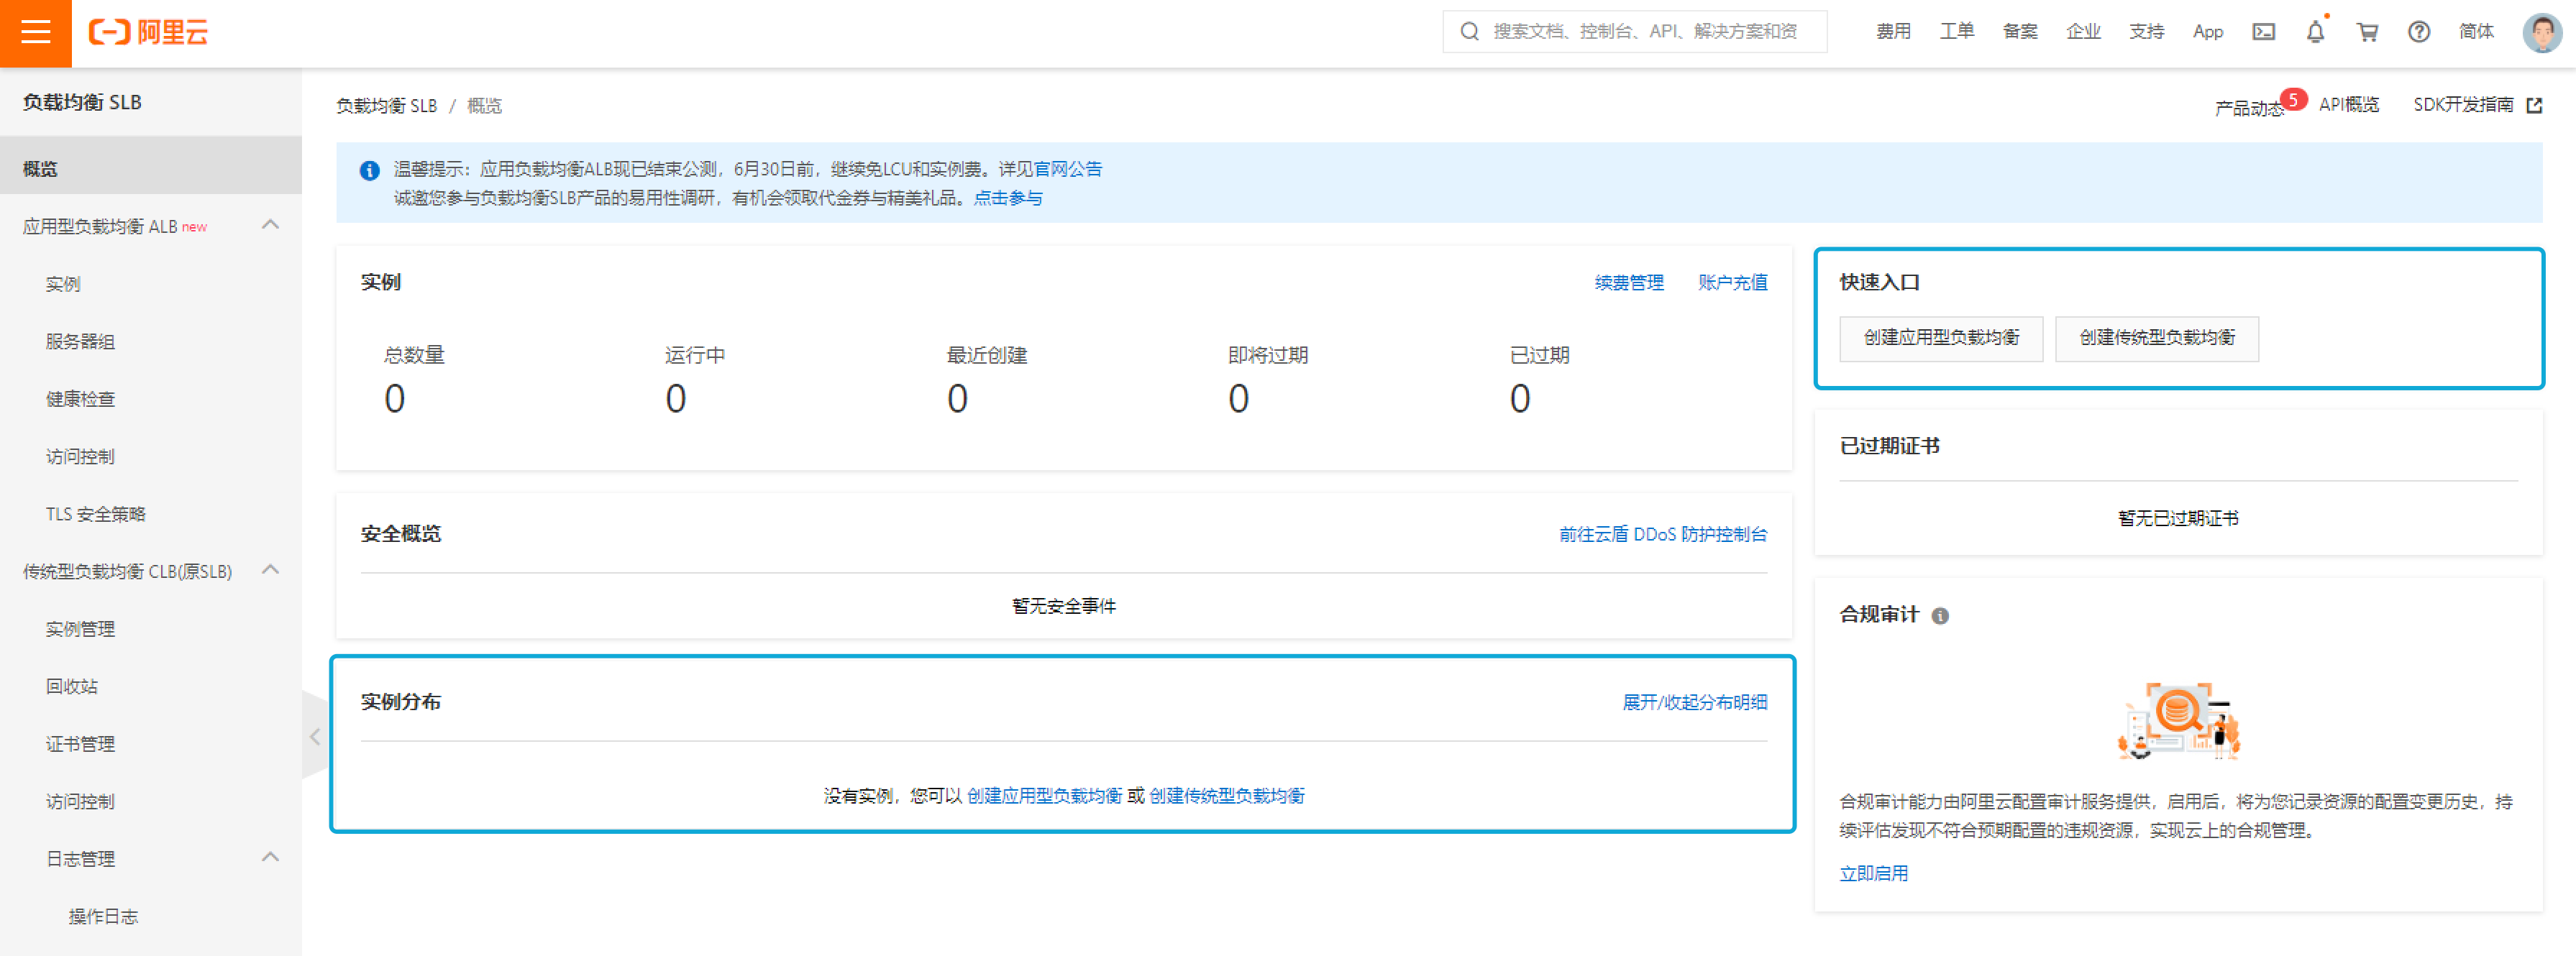Viewport: 2576px width, 956px height.
Task: Click the blue info icon in the notice banner
Action: pyautogui.click(x=369, y=171)
